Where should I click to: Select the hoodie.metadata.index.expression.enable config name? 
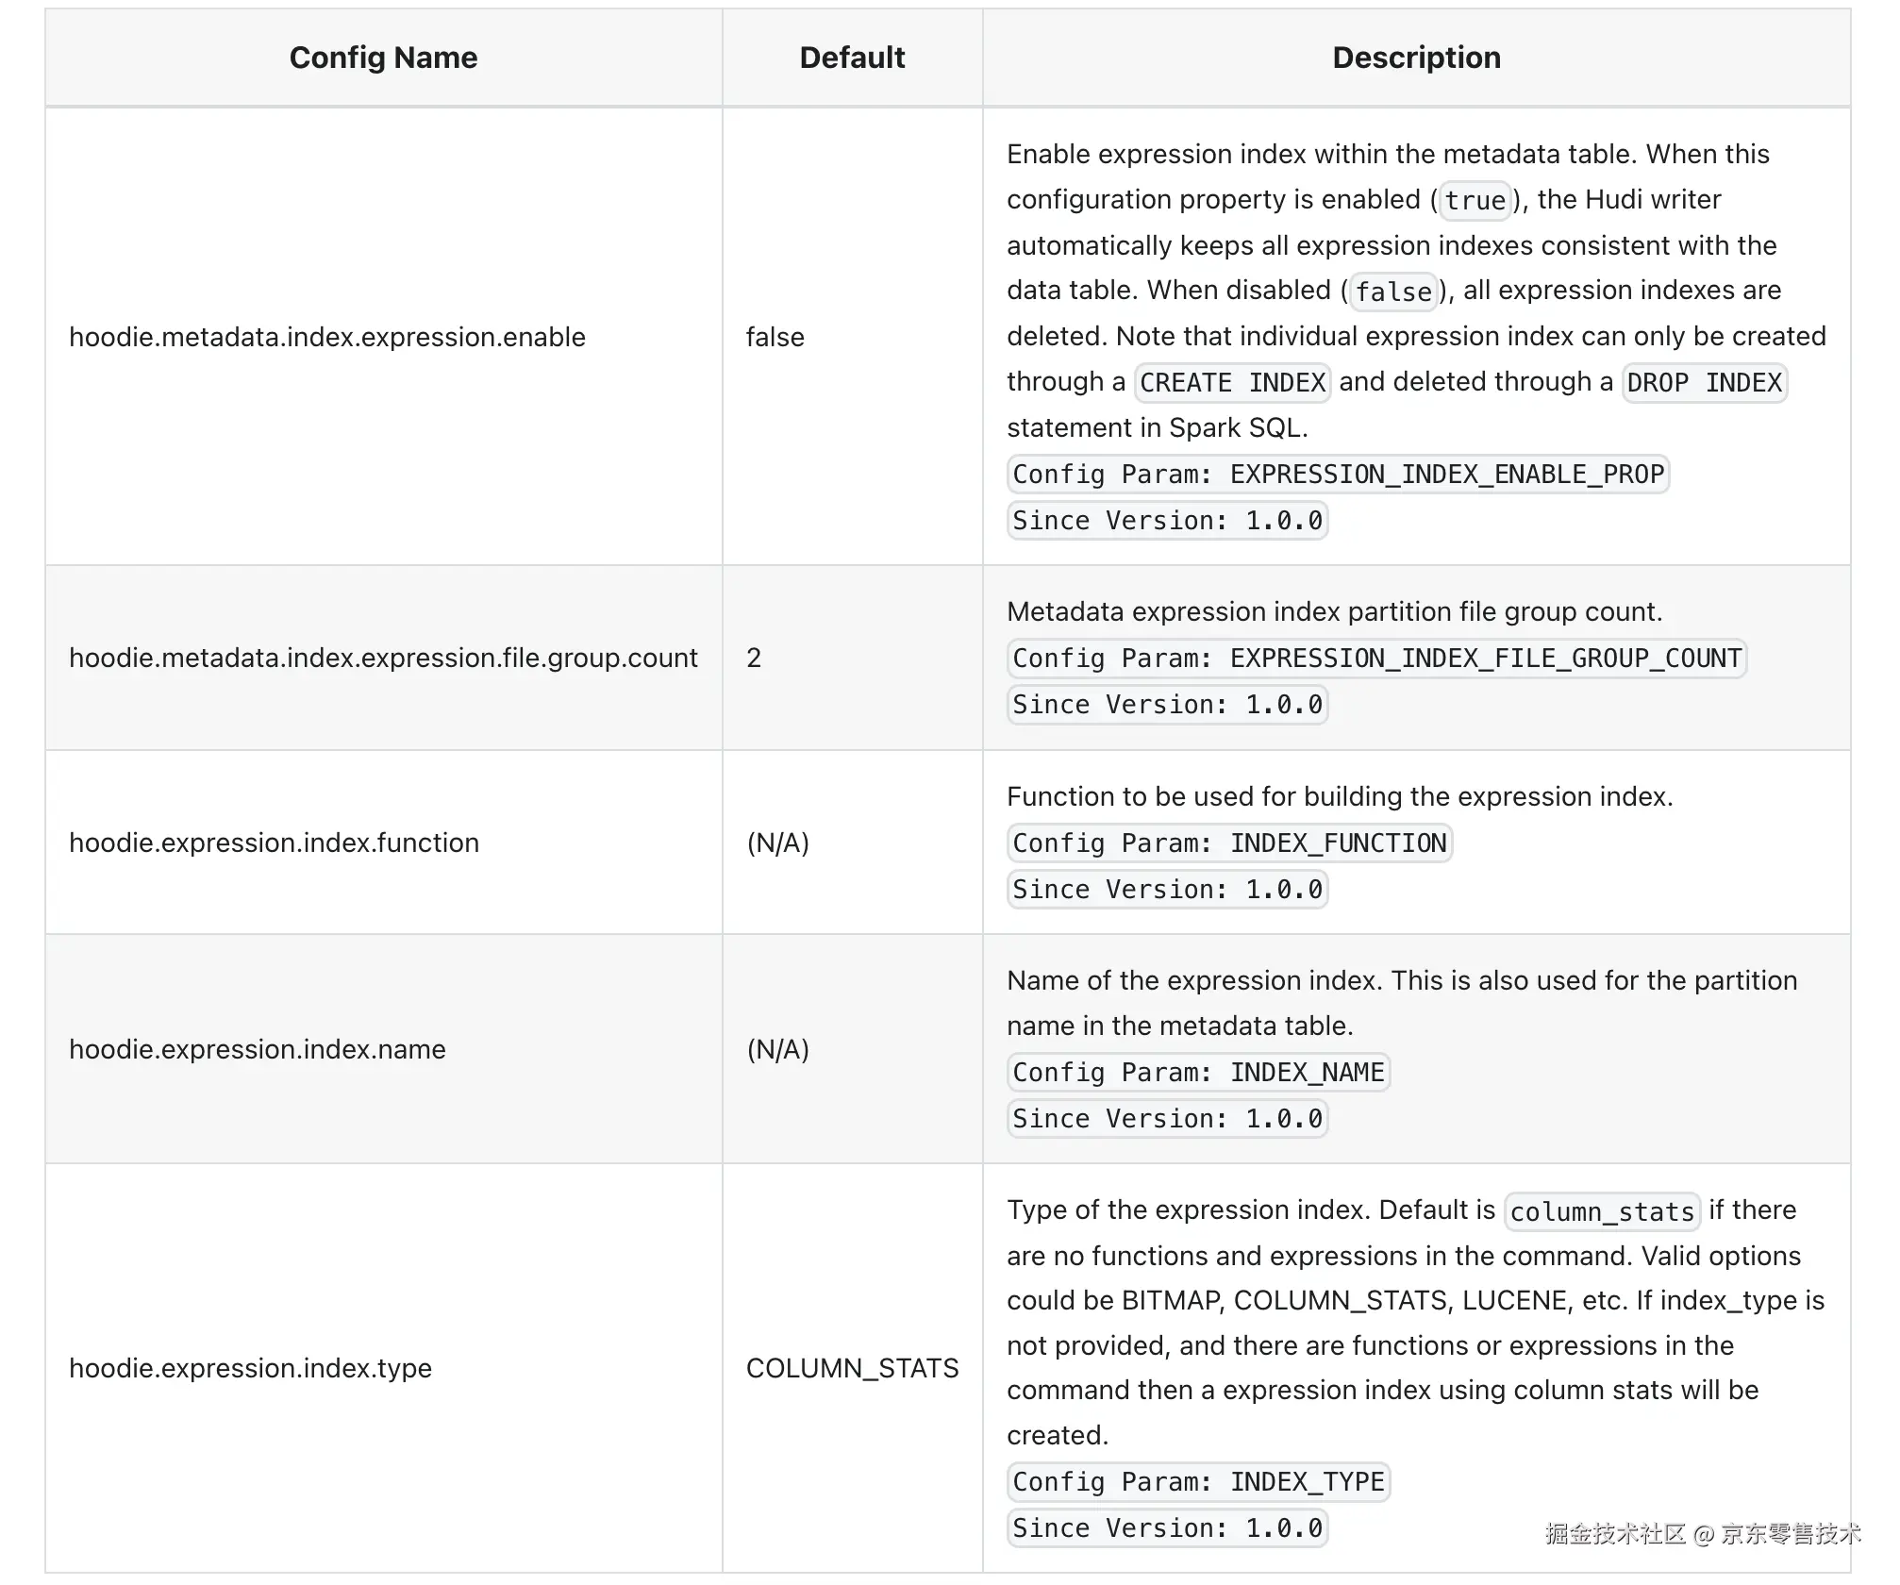coord(327,337)
